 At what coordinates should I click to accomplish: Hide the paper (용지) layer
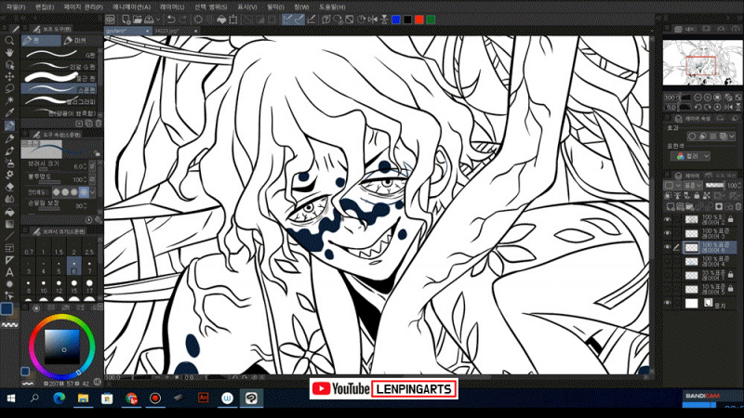pyautogui.click(x=668, y=303)
